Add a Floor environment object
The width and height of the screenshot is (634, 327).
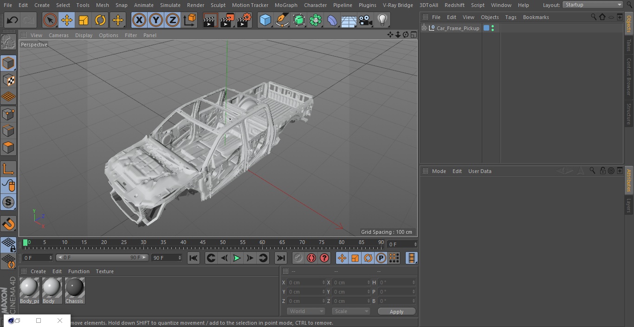(349, 20)
